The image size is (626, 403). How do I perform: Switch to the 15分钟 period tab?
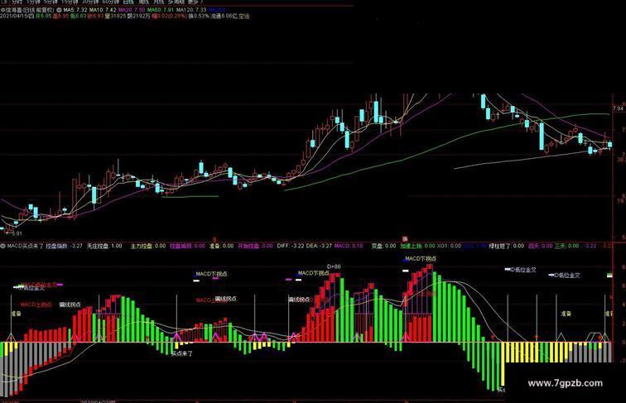coord(70,2)
